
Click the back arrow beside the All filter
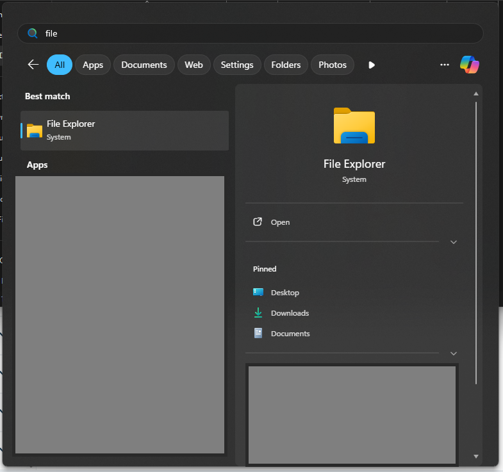click(33, 65)
